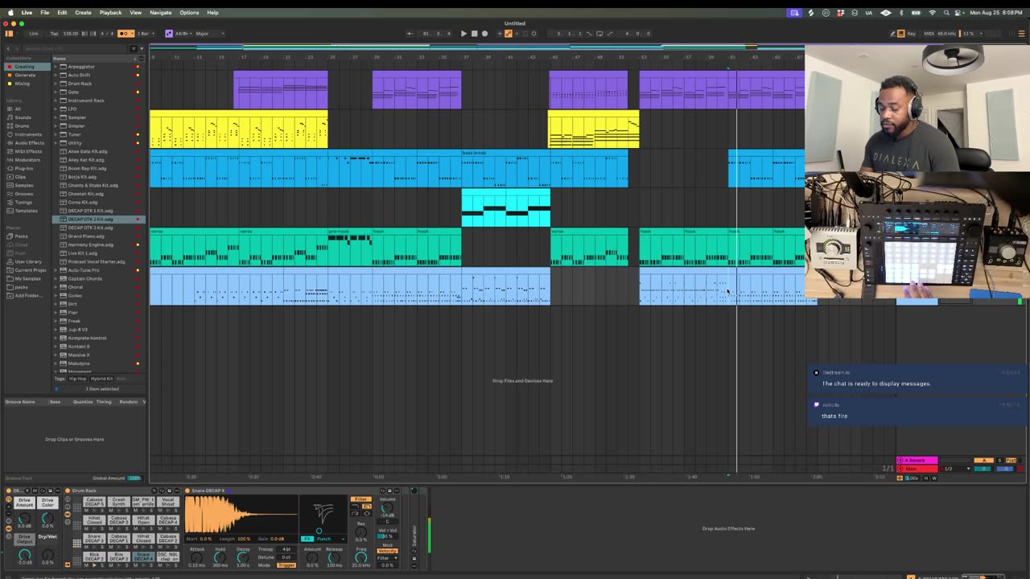The image size is (1030, 579).
Task: Start playback with the Play button
Action: coord(463,34)
